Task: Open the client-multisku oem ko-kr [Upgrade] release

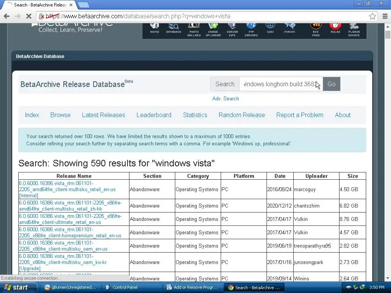Action: pos(63,262)
